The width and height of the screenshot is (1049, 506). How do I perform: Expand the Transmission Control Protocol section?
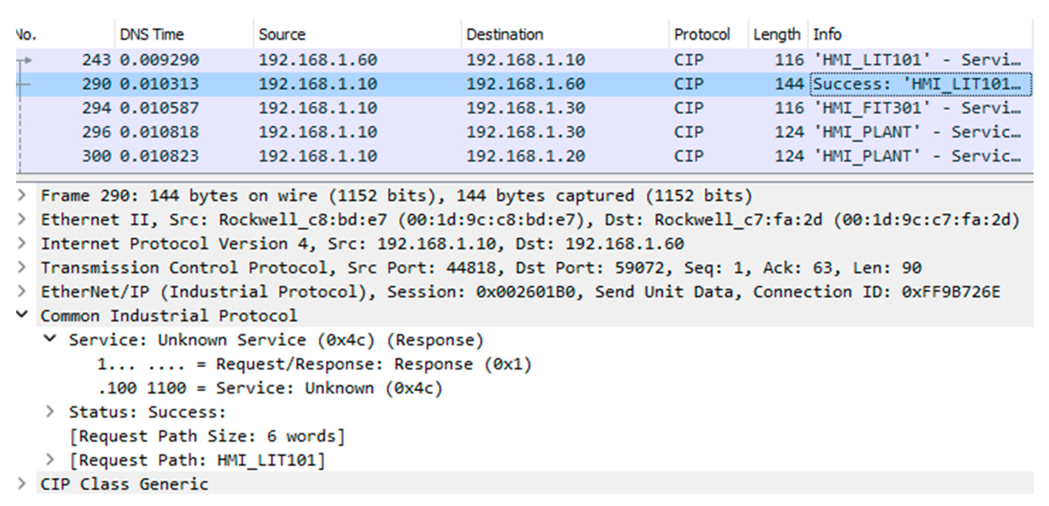coord(22,268)
